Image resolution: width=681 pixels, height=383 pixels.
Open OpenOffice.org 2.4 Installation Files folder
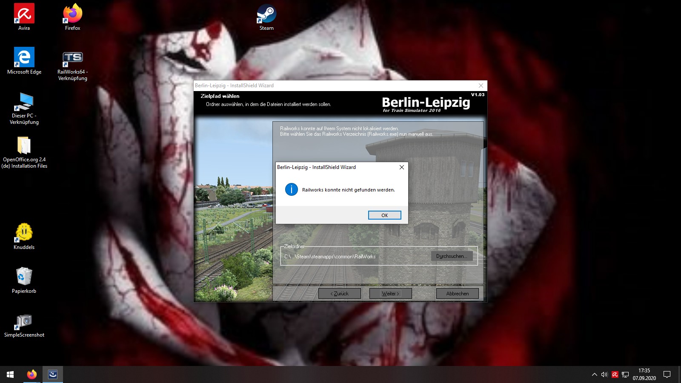24,152
